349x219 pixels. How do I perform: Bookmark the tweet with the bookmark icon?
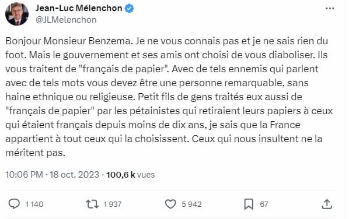coord(249,204)
